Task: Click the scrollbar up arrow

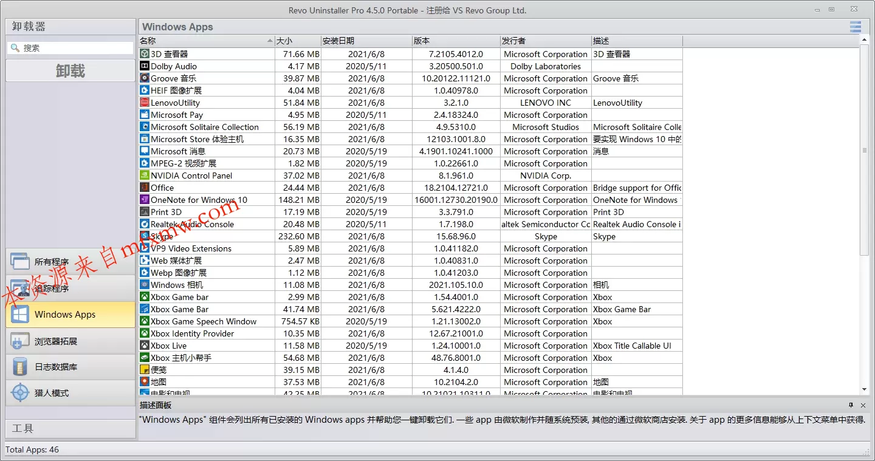Action: tap(865, 39)
